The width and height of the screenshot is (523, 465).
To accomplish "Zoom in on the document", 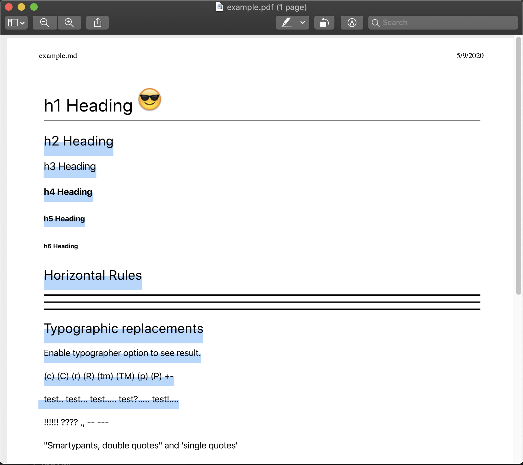I will click(69, 22).
